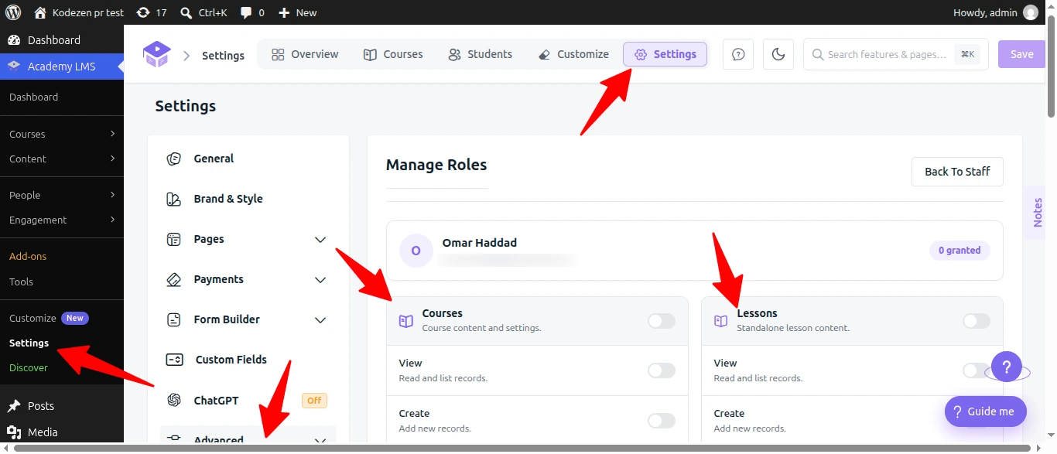Click the Media icon in sidebar
The width and height of the screenshot is (1057, 454).
14,432
